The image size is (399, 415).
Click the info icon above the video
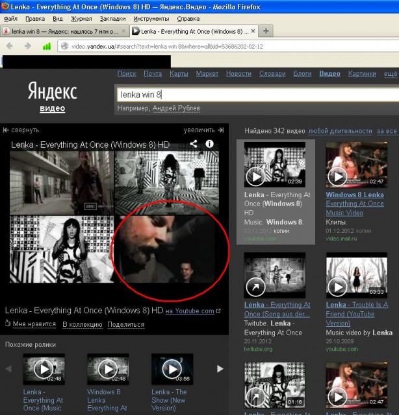point(209,144)
